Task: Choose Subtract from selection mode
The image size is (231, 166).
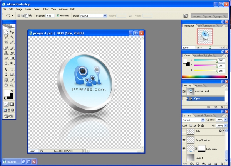Action: (26, 15)
